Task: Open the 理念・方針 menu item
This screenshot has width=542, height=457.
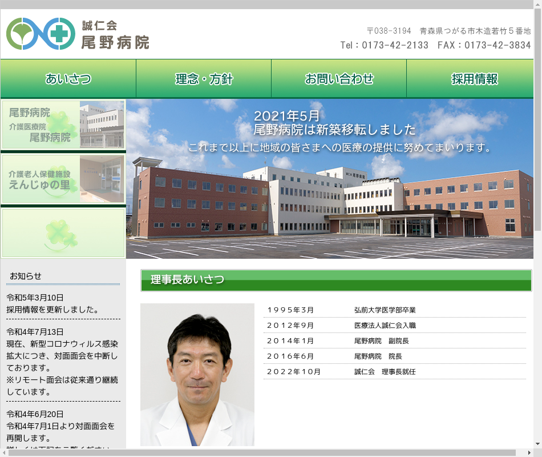Action: (204, 79)
